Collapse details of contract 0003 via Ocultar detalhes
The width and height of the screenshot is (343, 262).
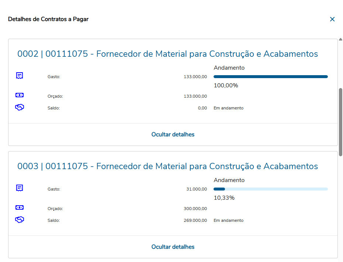pos(173,247)
